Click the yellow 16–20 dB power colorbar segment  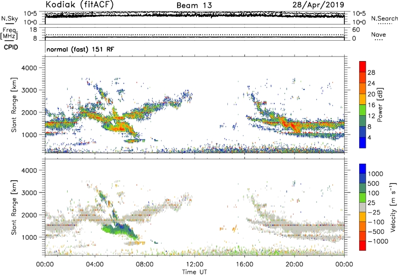pyautogui.click(x=363, y=99)
